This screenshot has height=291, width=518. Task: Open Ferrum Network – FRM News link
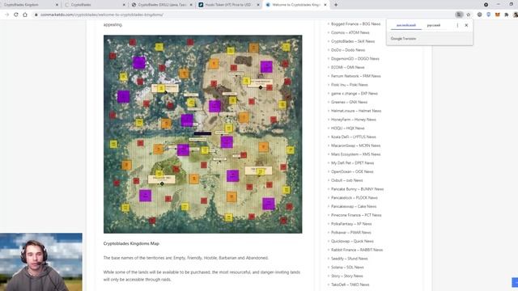coord(356,76)
